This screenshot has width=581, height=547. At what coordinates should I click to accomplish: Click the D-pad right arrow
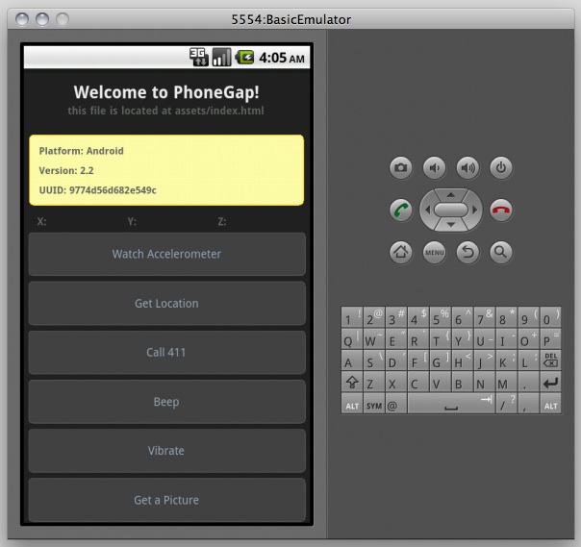coord(474,210)
